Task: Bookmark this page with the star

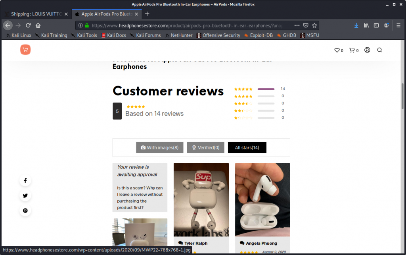Action: (314, 25)
